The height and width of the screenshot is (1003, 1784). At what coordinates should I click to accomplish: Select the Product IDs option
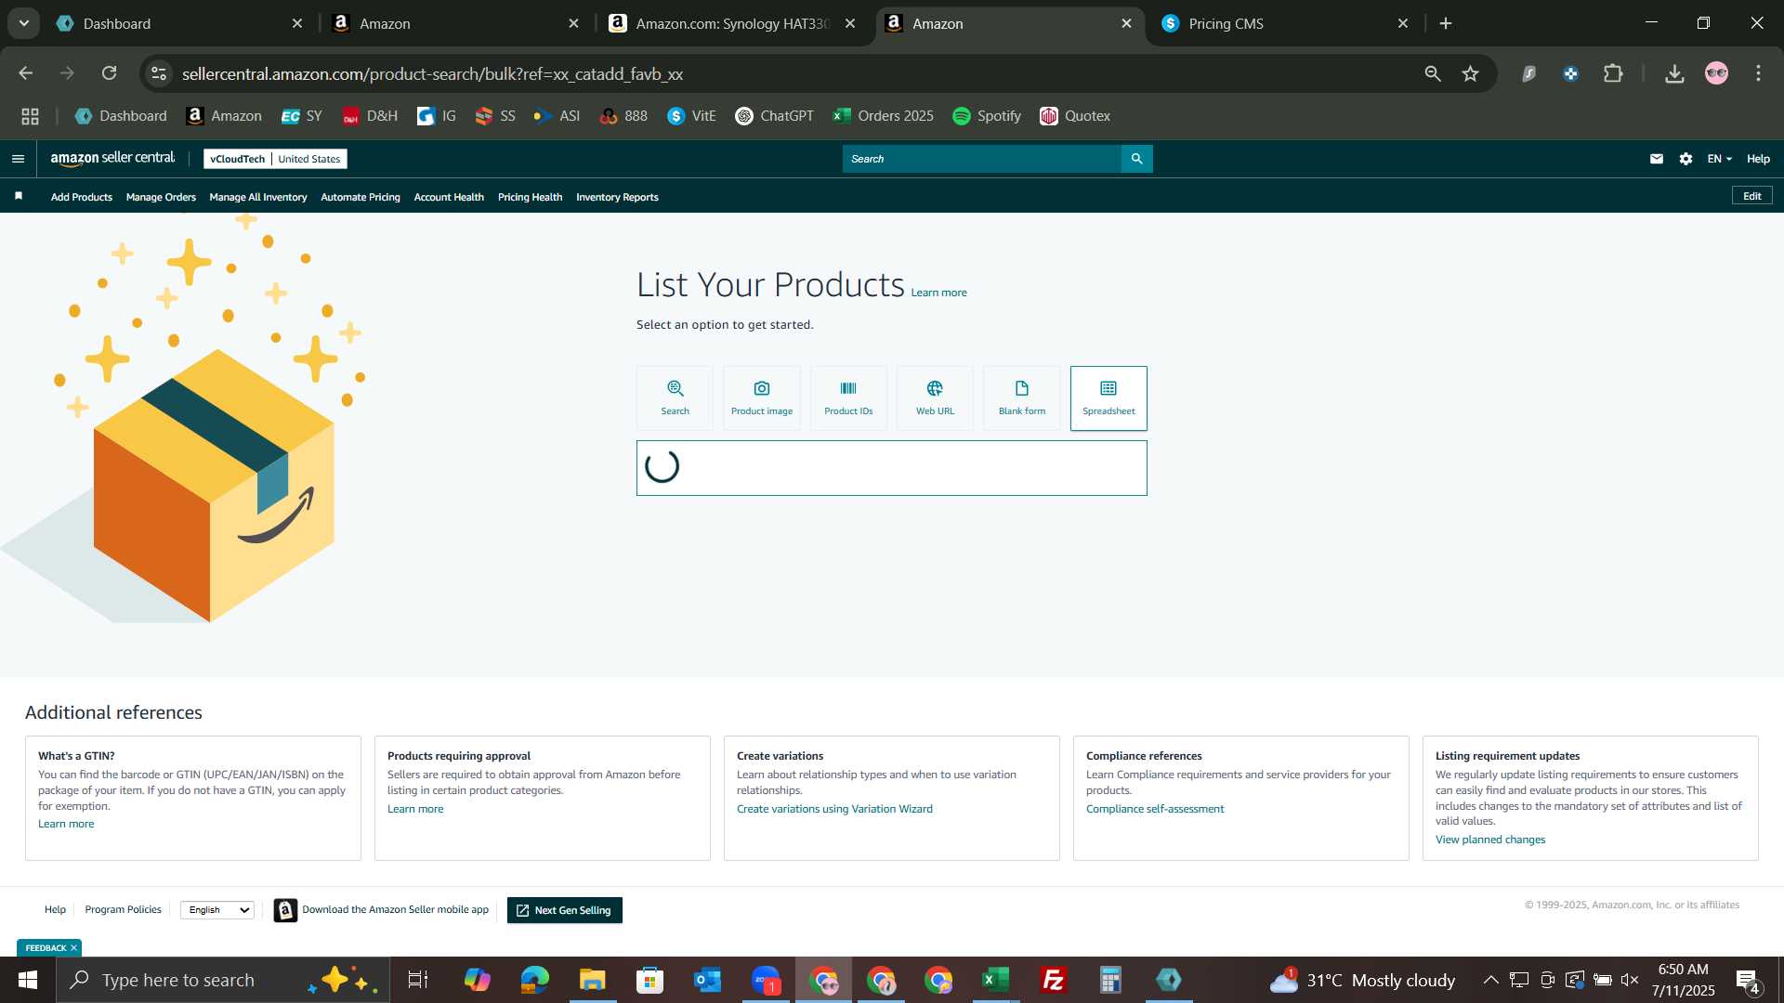[x=848, y=397]
